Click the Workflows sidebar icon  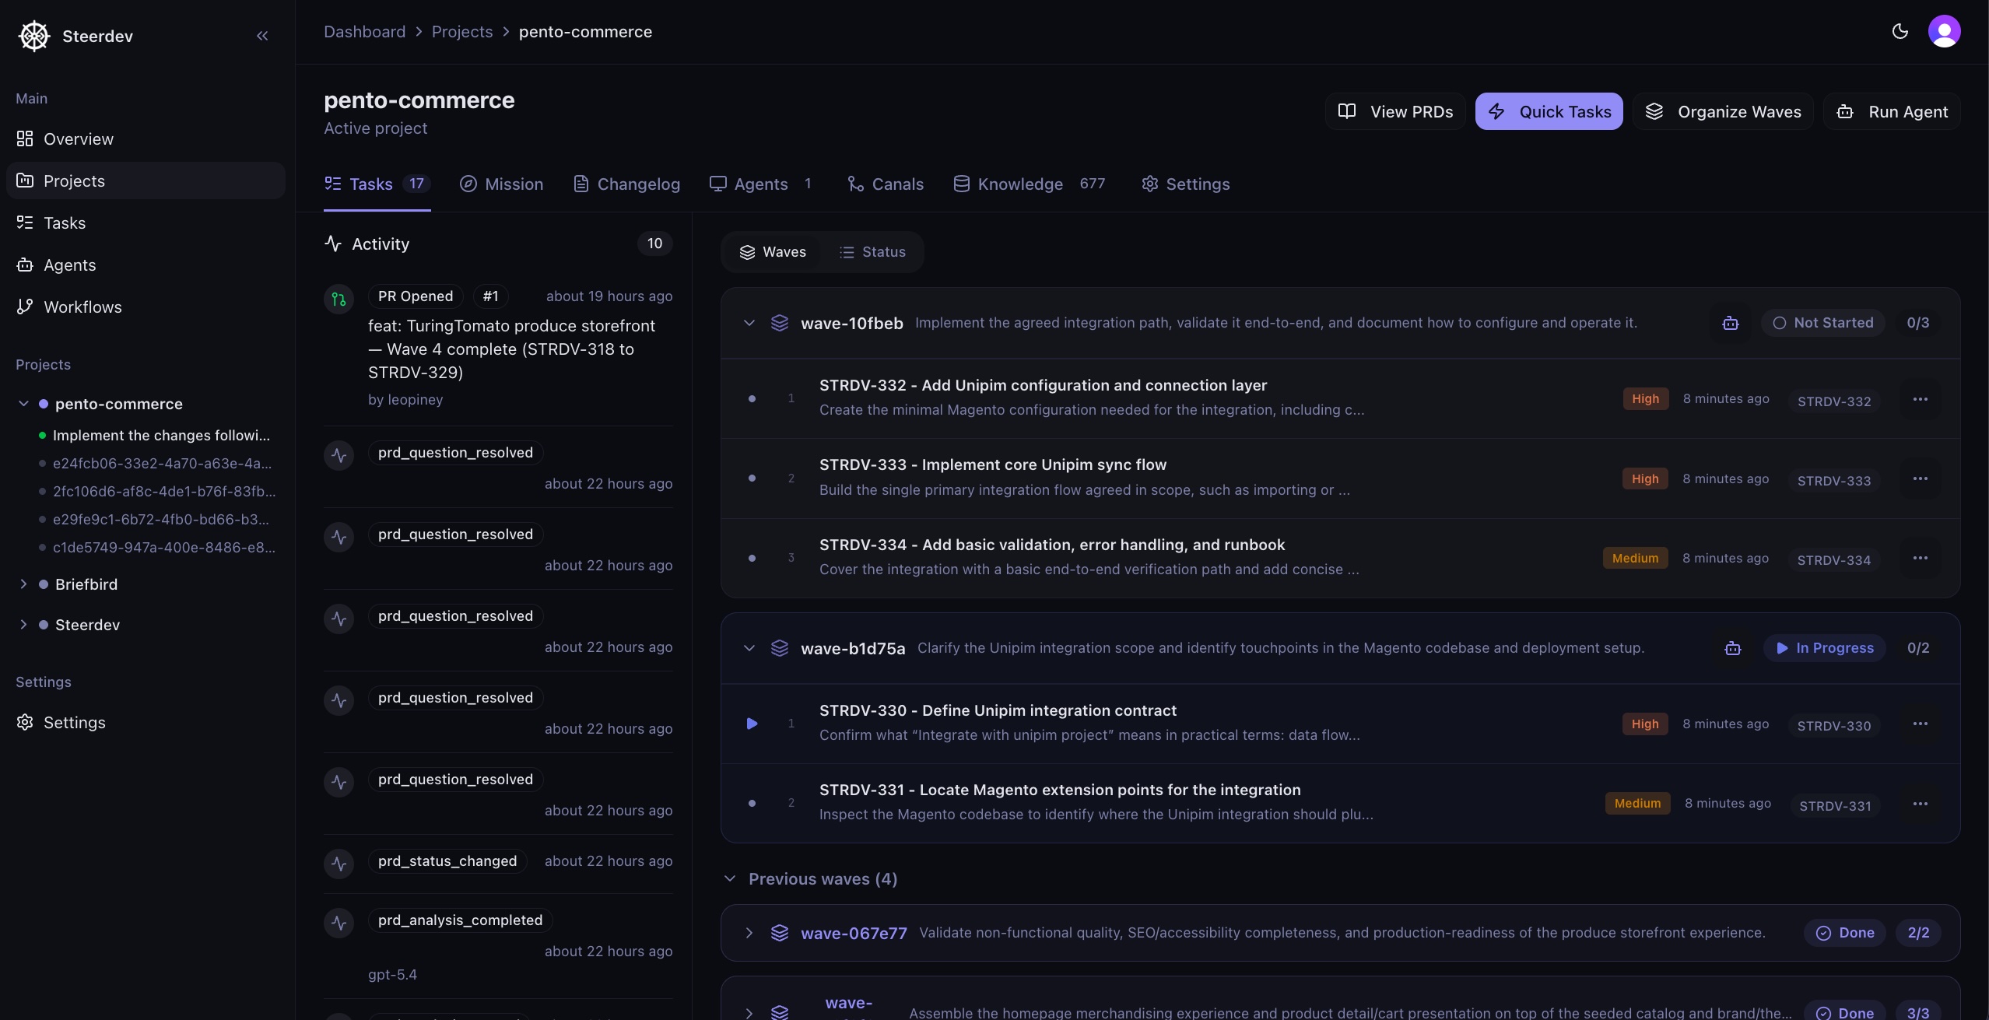25,307
